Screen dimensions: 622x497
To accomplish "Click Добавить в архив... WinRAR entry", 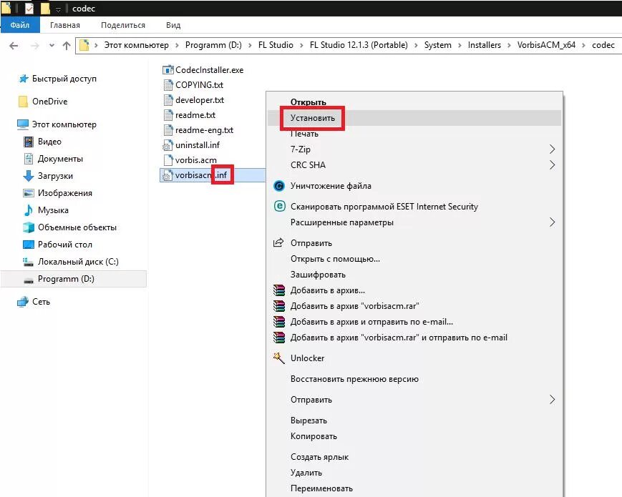I will 414,290.
